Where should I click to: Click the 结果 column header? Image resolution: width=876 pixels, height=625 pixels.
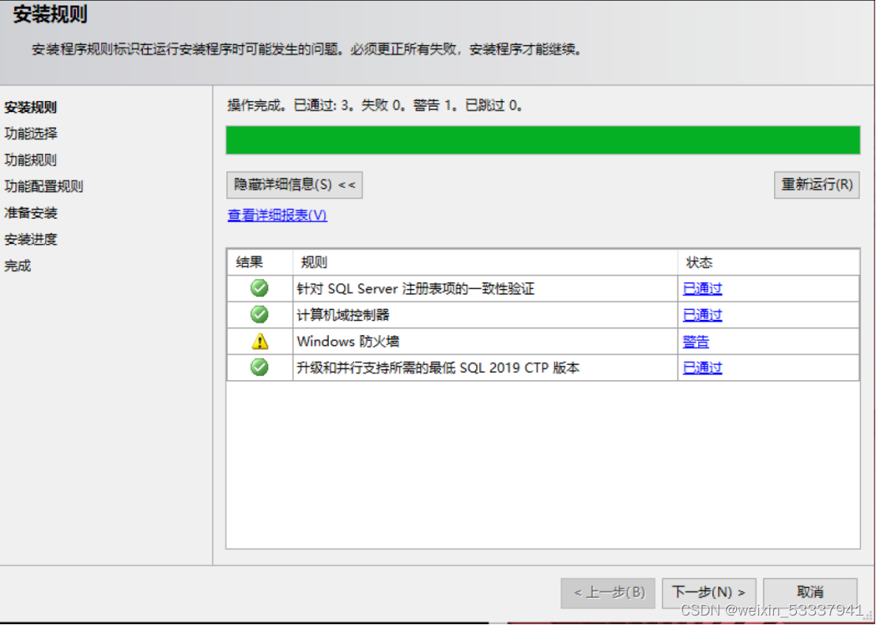260,262
